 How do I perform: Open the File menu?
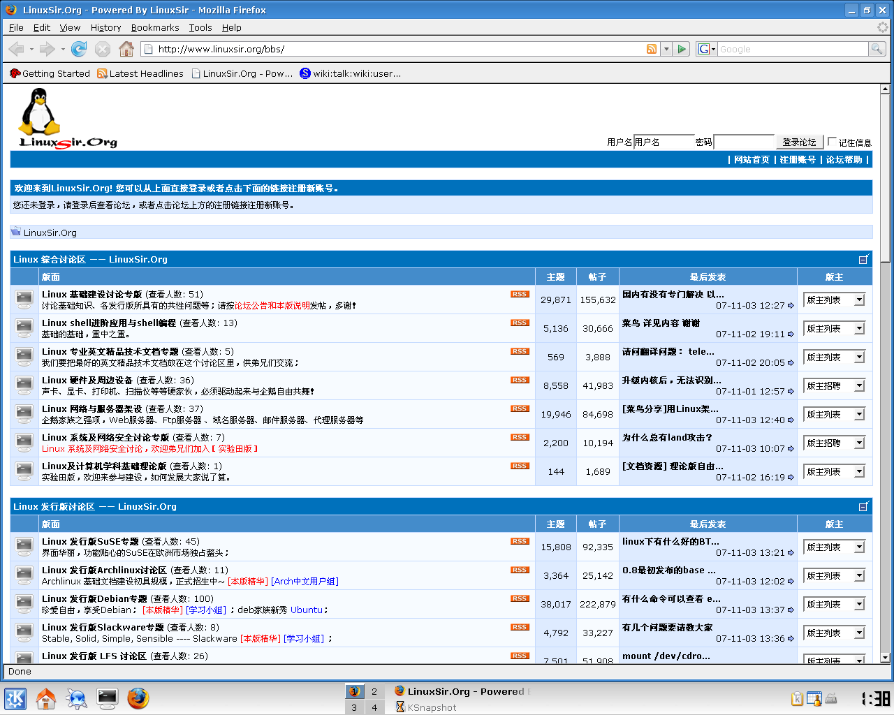[x=16, y=27]
